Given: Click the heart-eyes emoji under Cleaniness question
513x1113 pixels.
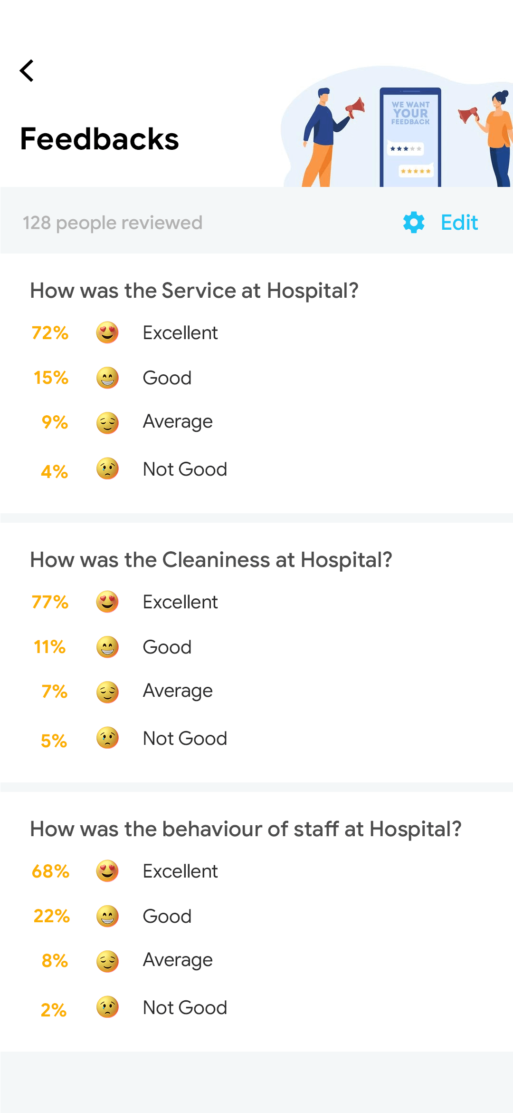Looking at the screenshot, I should tap(107, 602).
